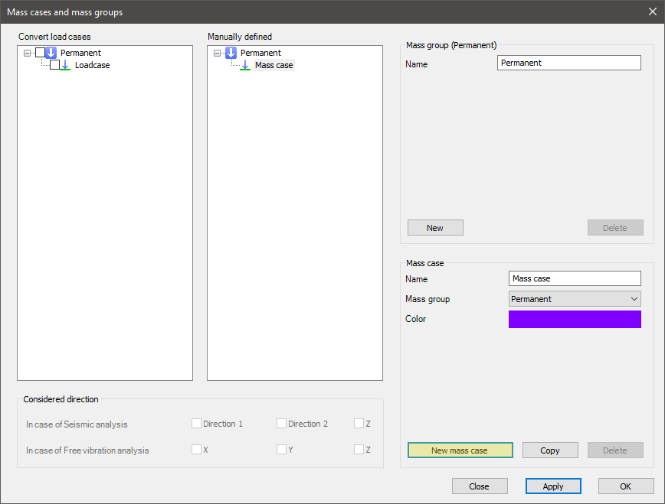Enable Direction 2 for Seismic analysis
The image size is (665, 504).
pyautogui.click(x=281, y=424)
